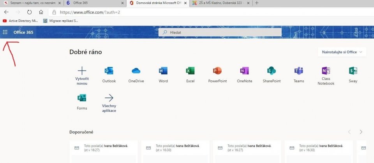This screenshot has width=374, height=163.
Task: Open a new browser tab
Action: [x=257, y=3]
